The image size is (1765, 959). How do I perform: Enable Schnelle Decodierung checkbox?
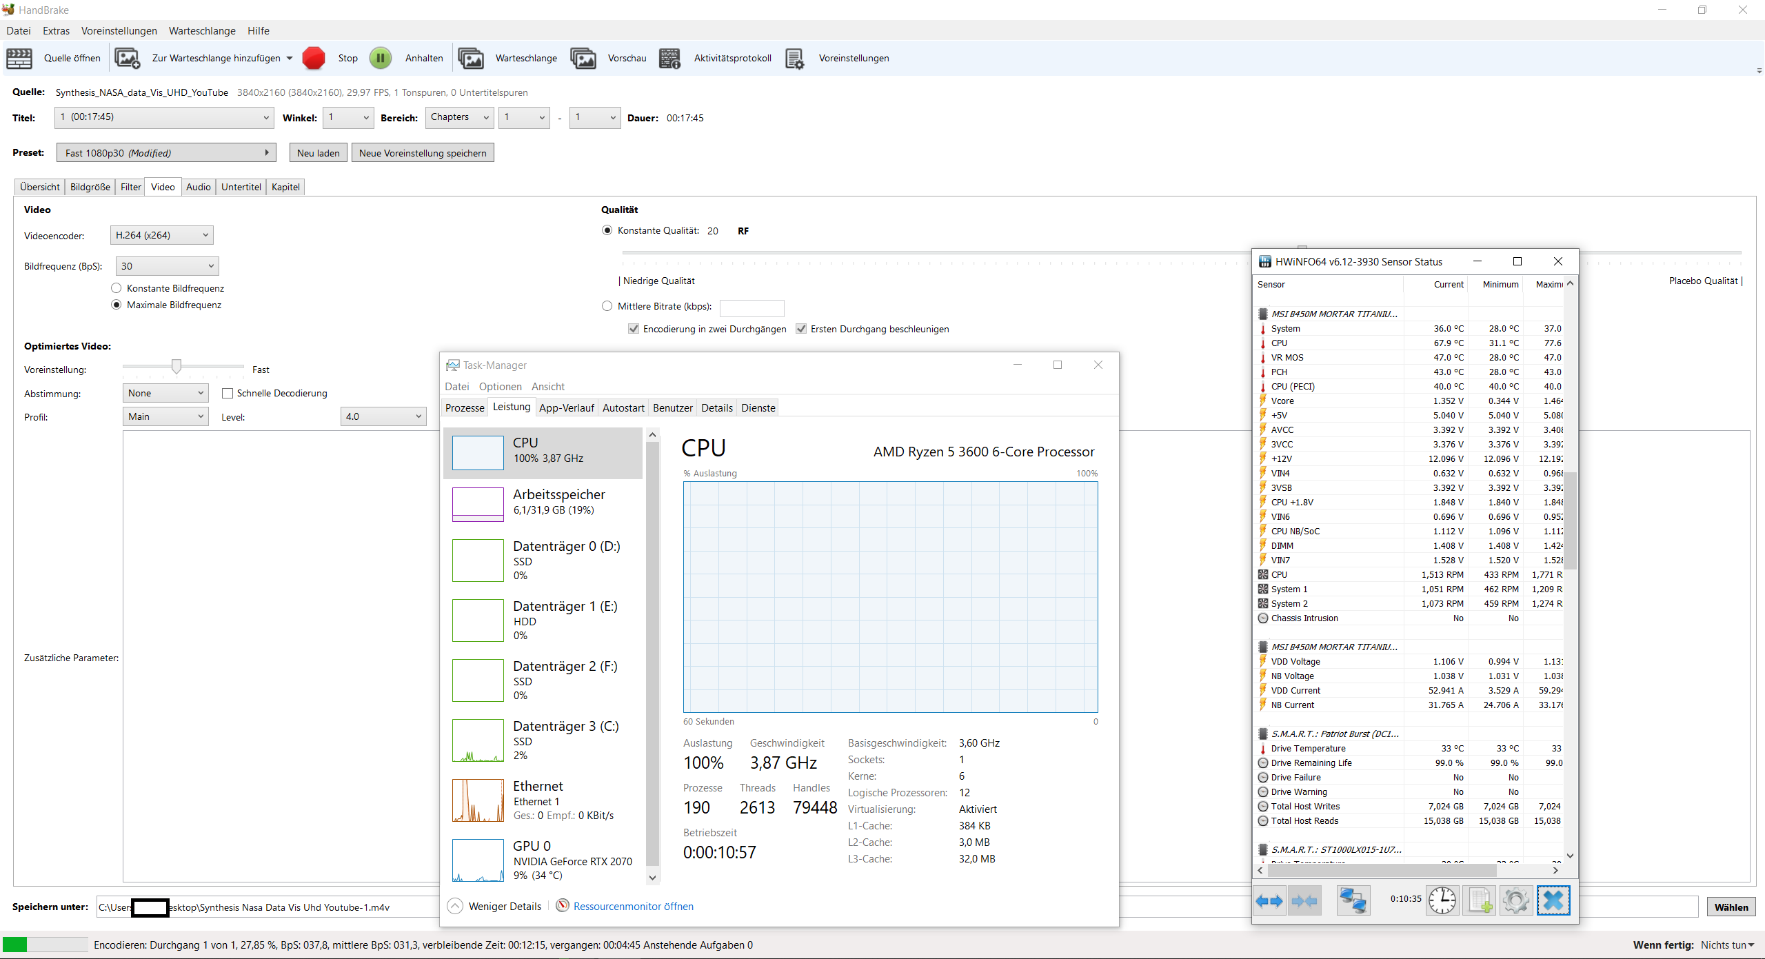pyautogui.click(x=228, y=393)
